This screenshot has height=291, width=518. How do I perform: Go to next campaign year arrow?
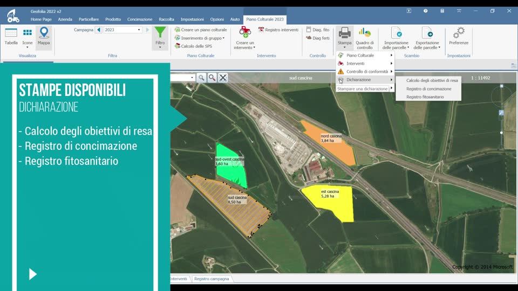147,30
